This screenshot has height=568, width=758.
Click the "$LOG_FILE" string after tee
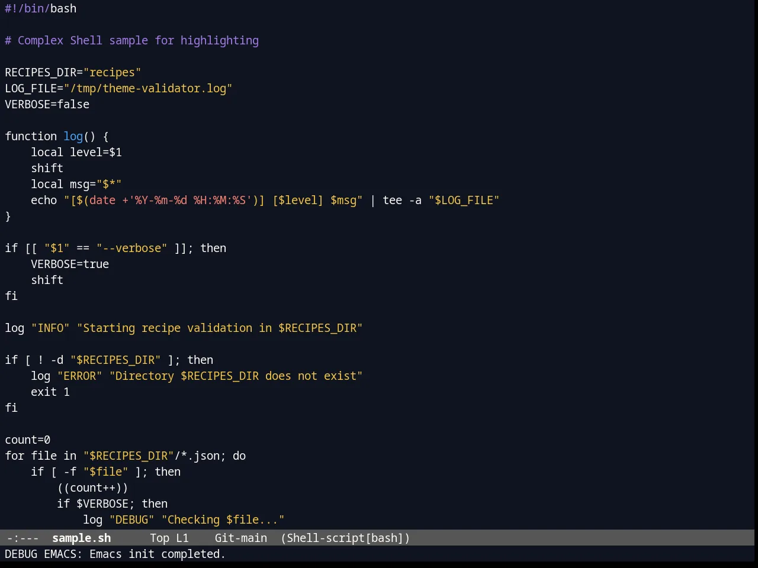(464, 200)
